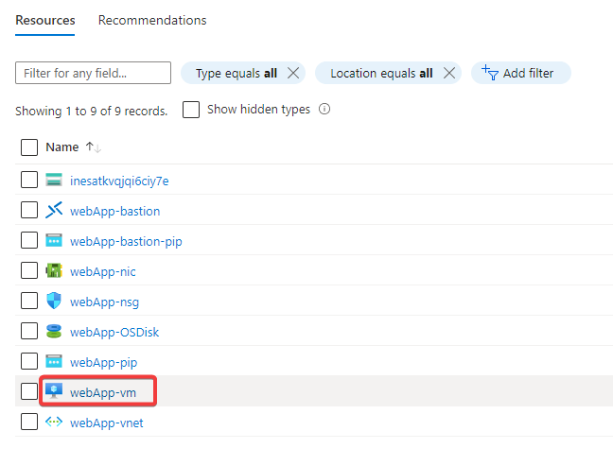
Task: Click the public IP icon for webApp-bastion-pip
Action: click(x=54, y=241)
